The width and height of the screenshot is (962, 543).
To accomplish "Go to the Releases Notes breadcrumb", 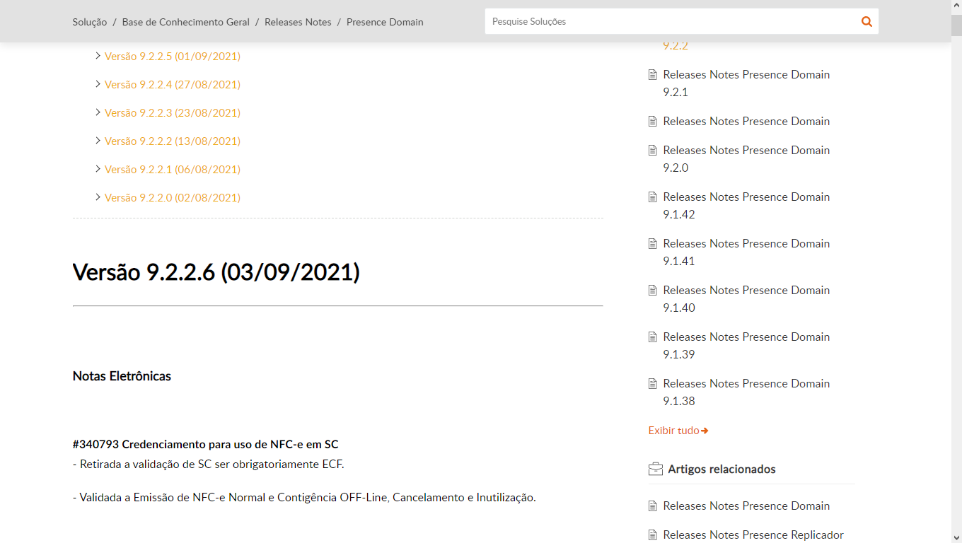I will point(298,22).
